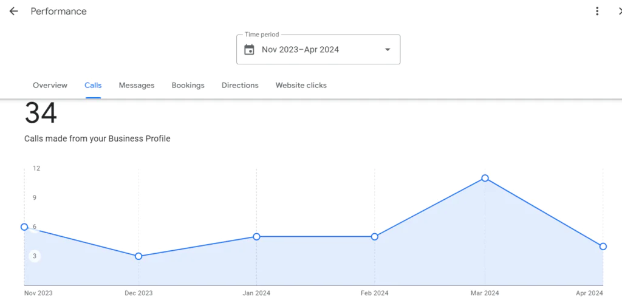Click the Nov 2023 data point on chart
The width and height of the screenshot is (622, 300).
pyautogui.click(x=24, y=227)
